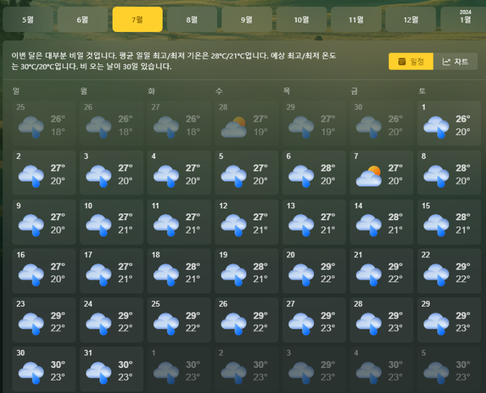
Task: Select the July 11 day card
Action: point(179,222)
